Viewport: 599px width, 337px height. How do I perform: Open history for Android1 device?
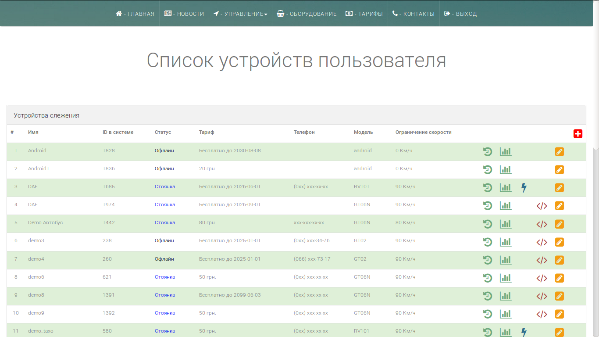[488, 170]
